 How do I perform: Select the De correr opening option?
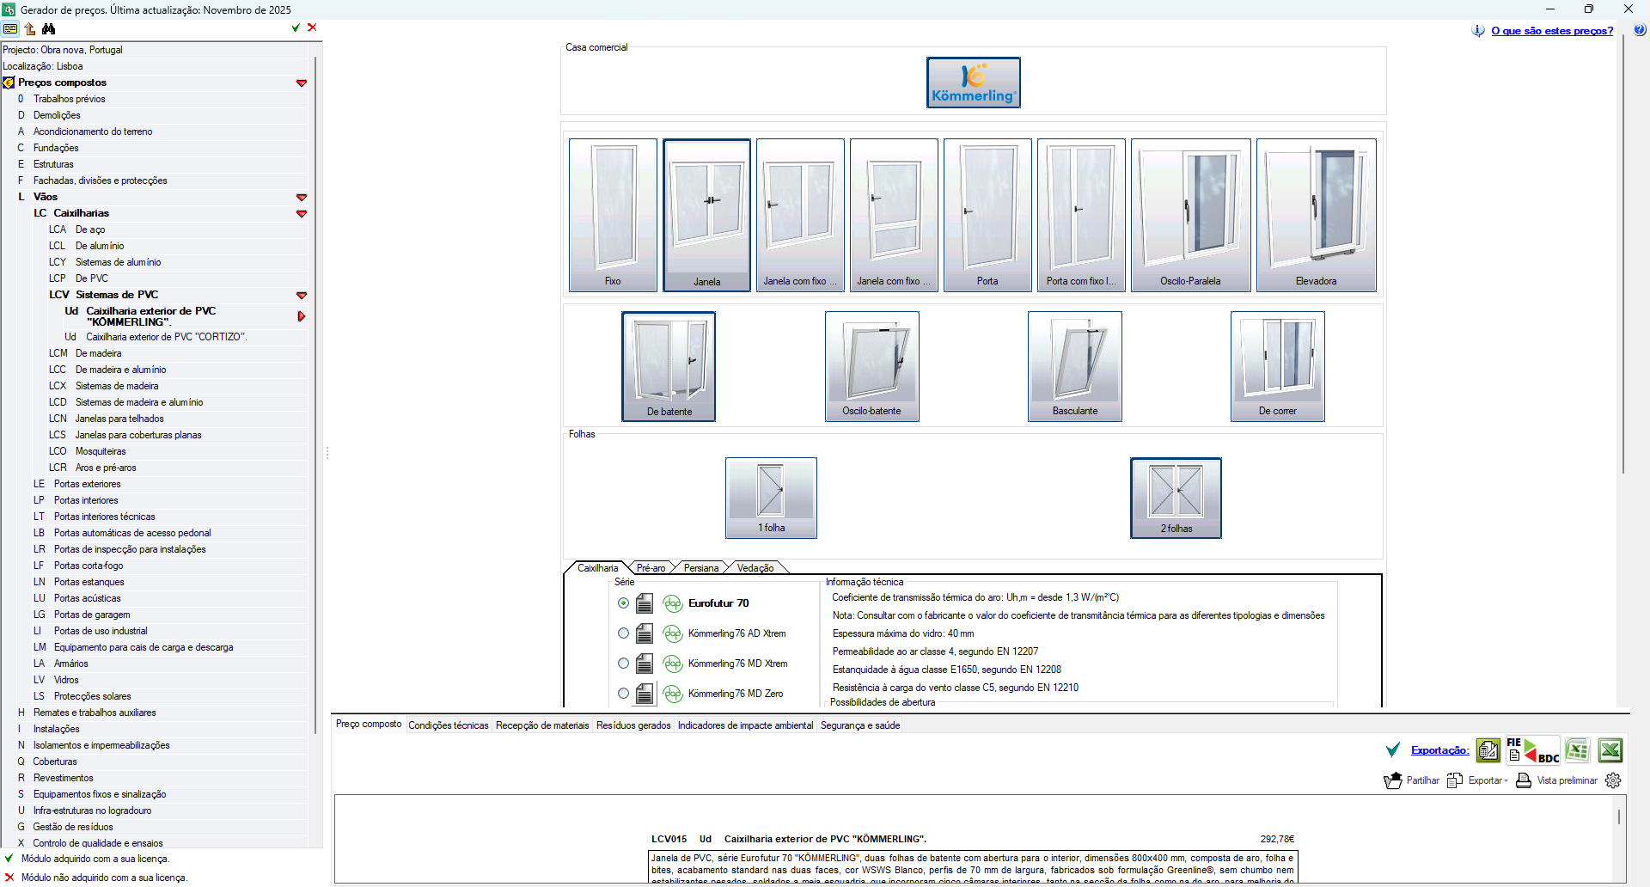[x=1277, y=366]
